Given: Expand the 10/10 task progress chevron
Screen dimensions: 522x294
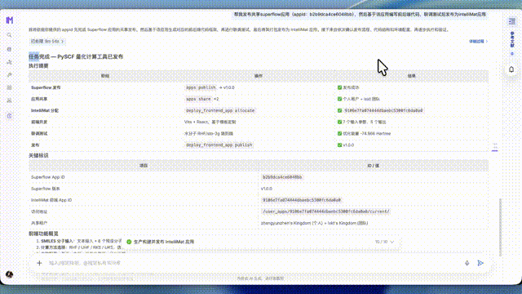Looking at the screenshot, I should click(391, 242).
